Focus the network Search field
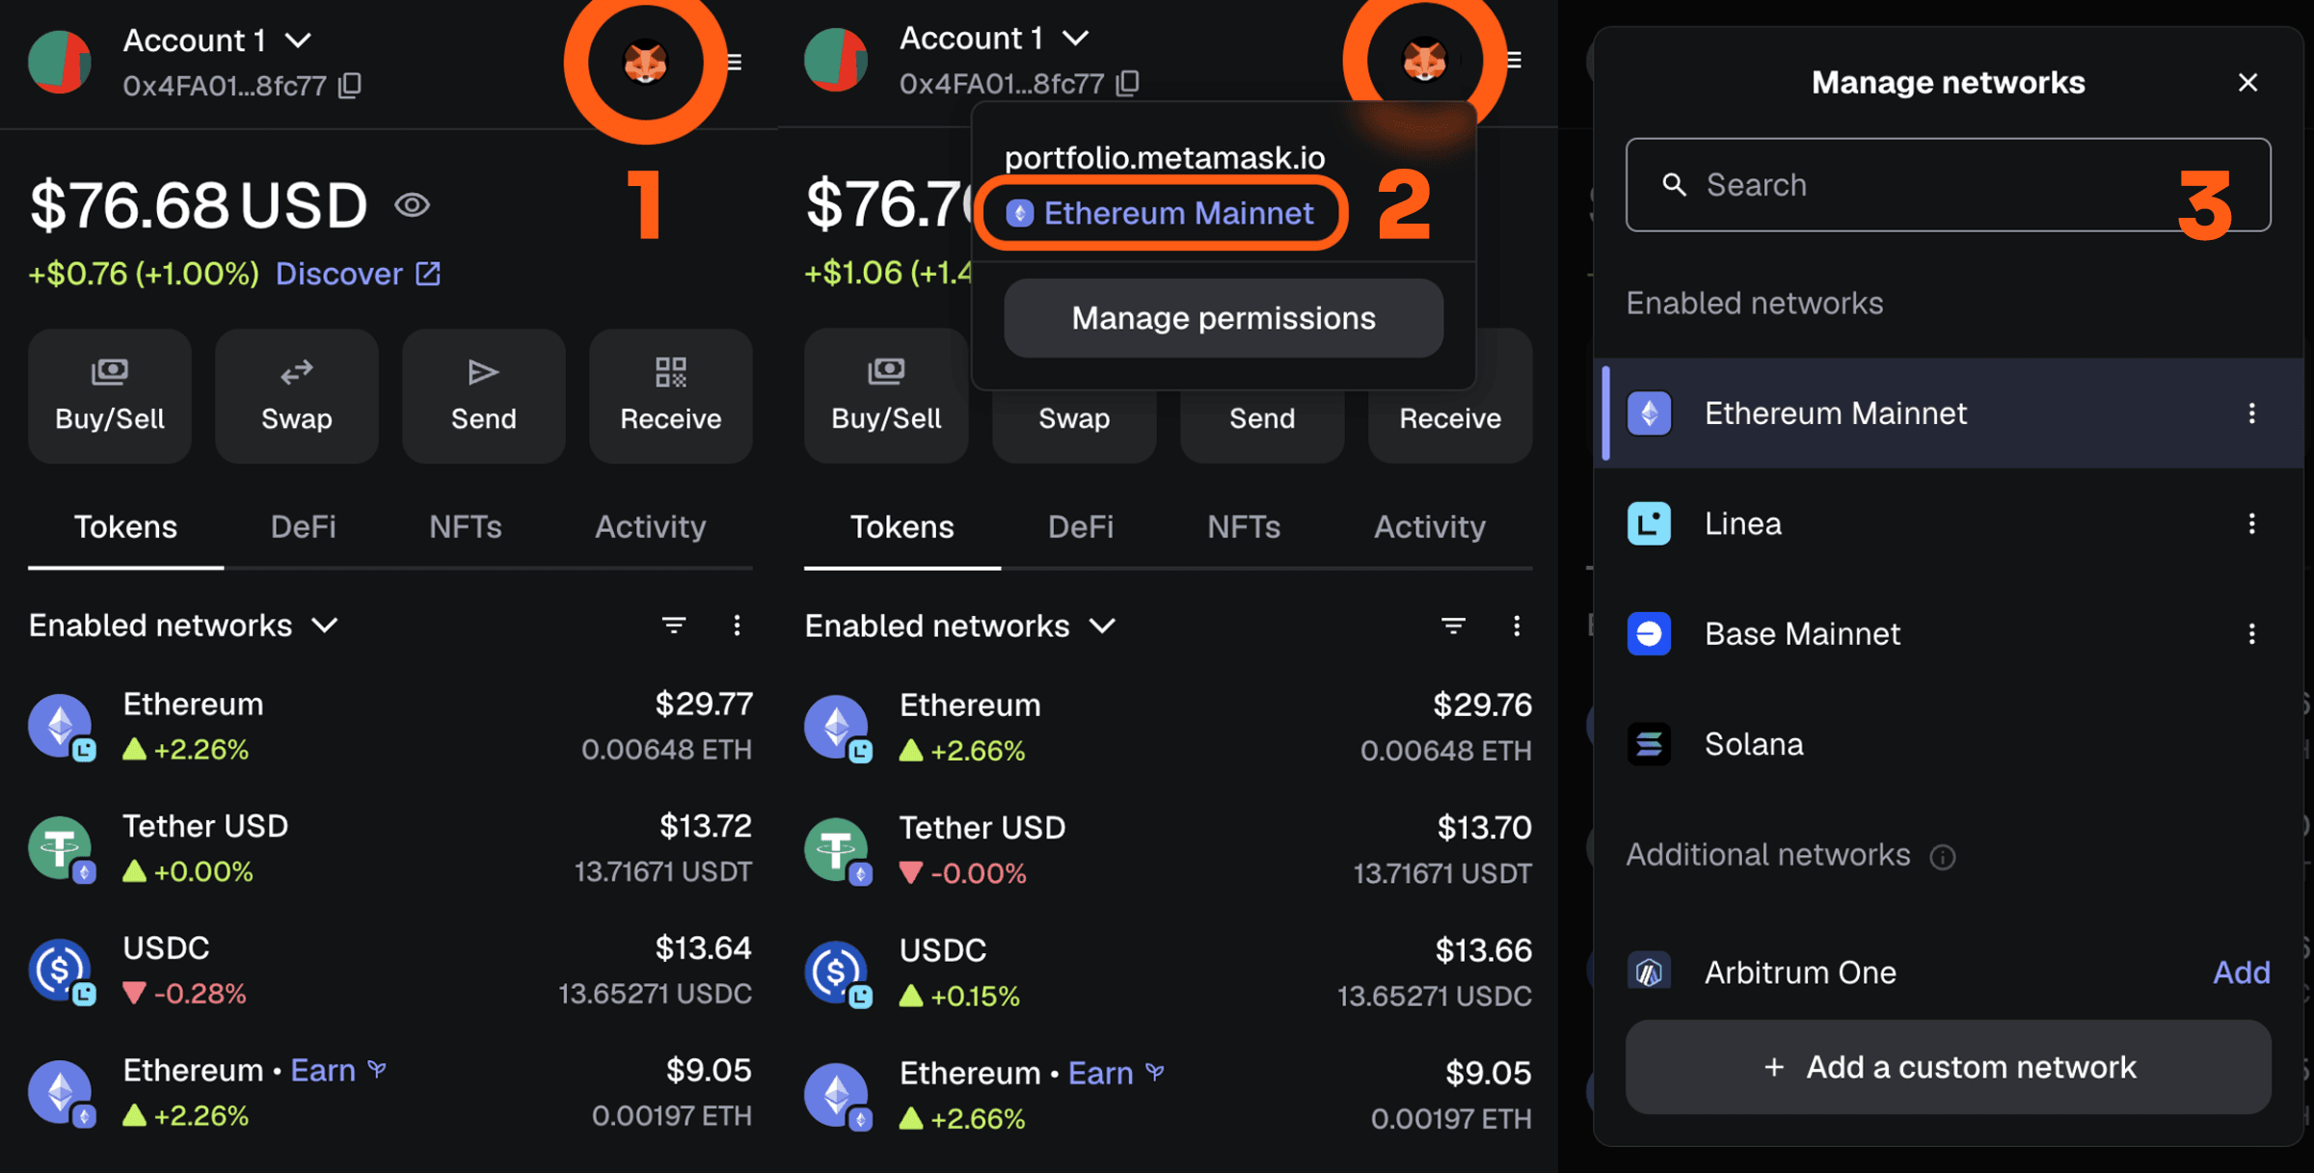 point(1948,184)
